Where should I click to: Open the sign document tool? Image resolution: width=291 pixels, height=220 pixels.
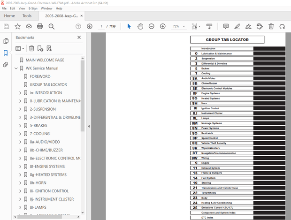pyautogui.click(x=248, y=26)
